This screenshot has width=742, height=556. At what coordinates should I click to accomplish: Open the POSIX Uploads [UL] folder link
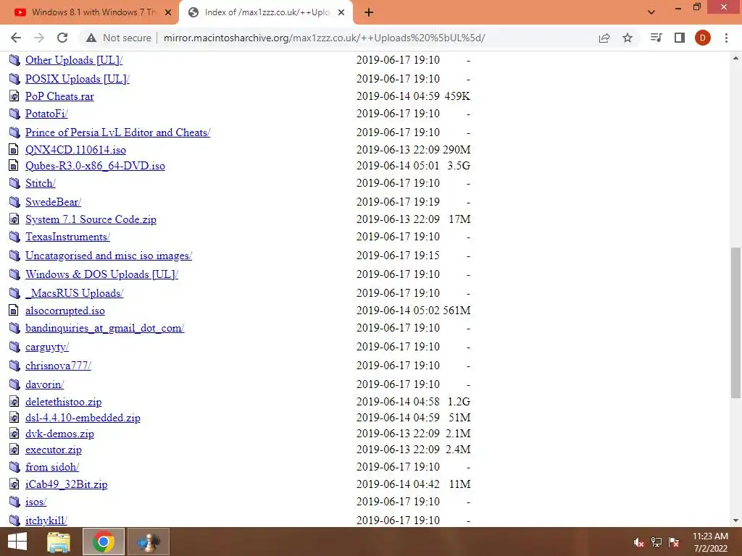[x=78, y=79]
